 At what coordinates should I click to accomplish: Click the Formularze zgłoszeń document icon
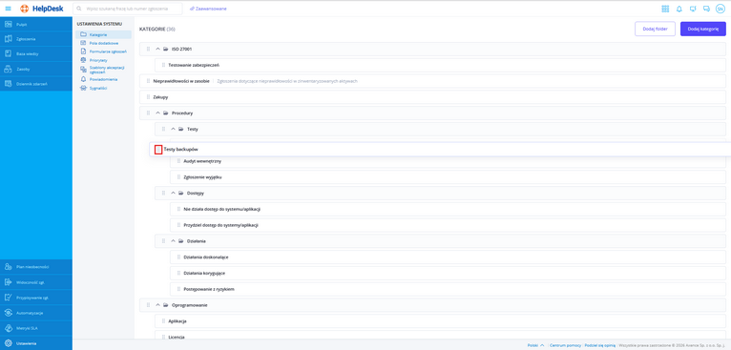pyautogui.click(x=83, y=51)
